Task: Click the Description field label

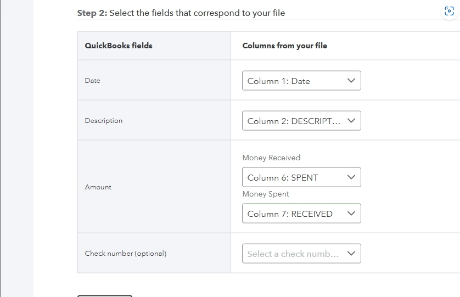Action: tap(104, 120)
